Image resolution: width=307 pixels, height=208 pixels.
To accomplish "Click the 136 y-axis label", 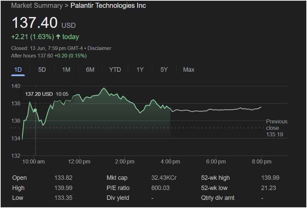I will pyautogui.click(x=16, y=121).
